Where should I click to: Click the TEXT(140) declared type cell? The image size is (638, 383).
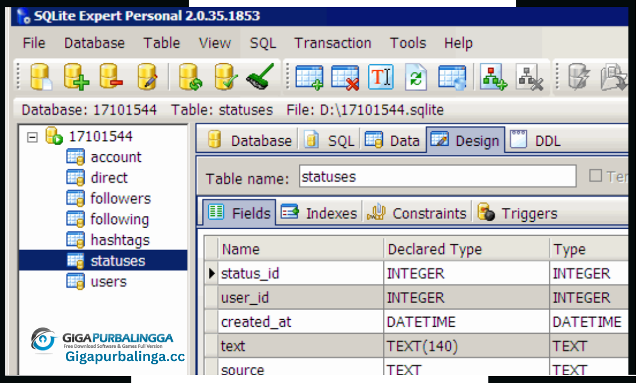[x=467, y=346]
